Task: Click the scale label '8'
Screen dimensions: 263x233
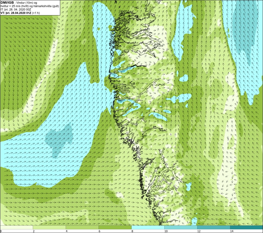Action: click(133, 231)
